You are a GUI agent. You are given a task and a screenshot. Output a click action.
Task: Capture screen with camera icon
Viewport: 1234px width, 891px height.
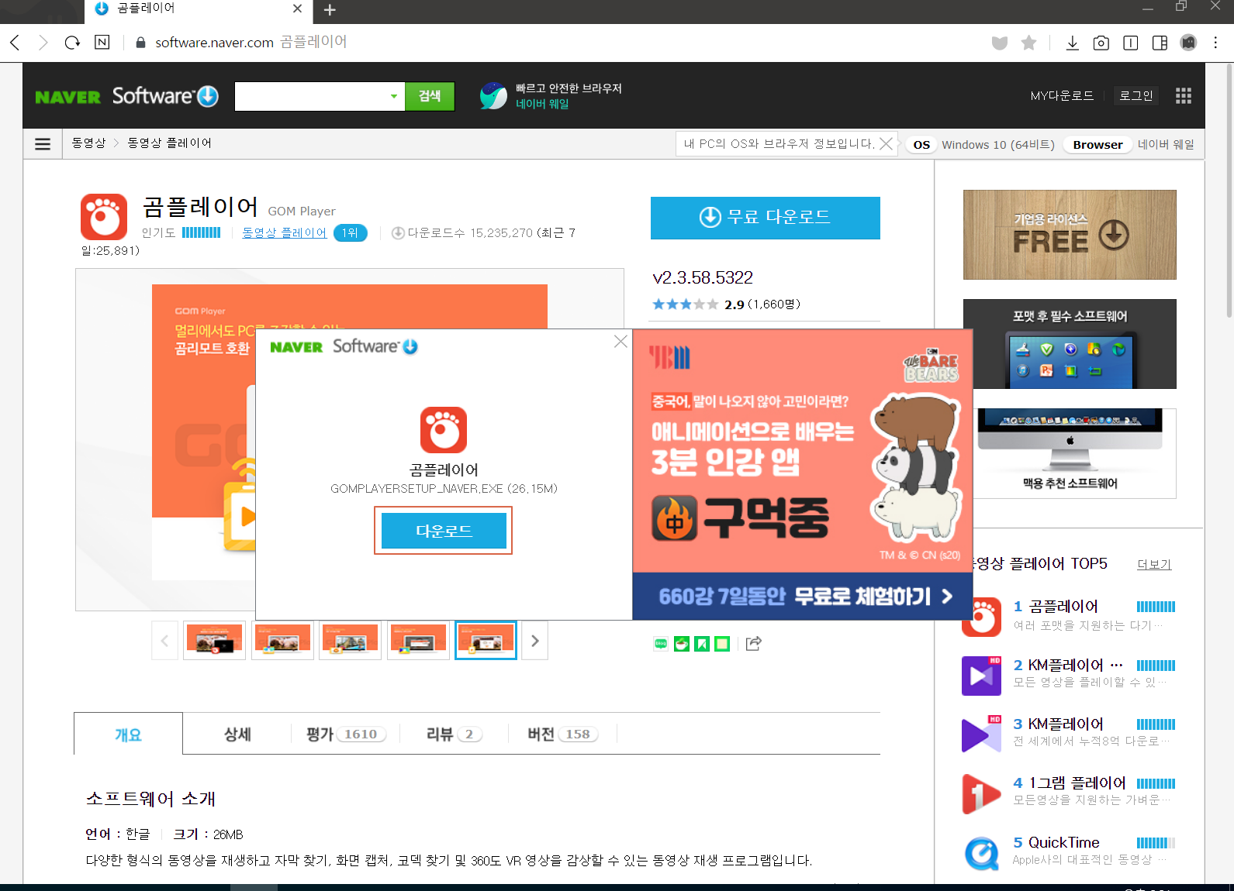click(x=1101, y=43)
